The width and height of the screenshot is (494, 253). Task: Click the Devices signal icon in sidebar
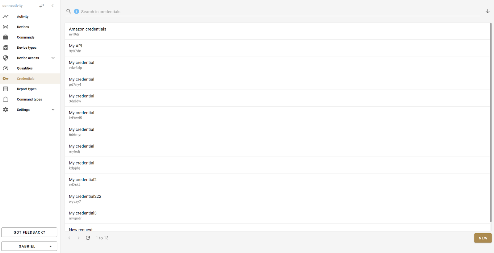[x=6, y=27]
